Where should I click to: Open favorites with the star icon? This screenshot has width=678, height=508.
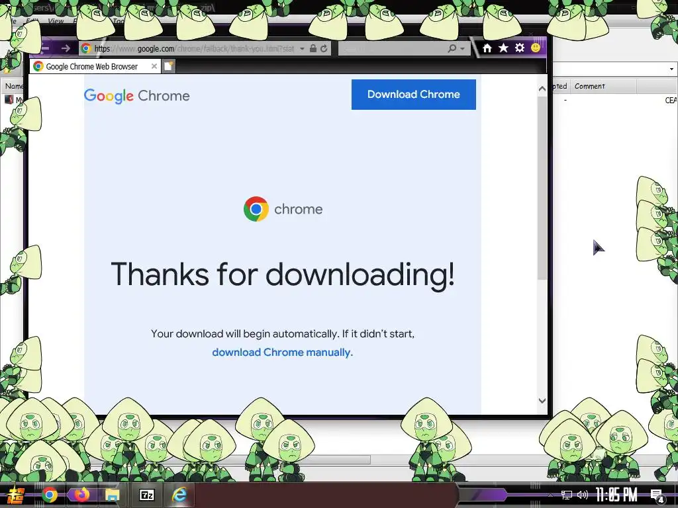503,48
